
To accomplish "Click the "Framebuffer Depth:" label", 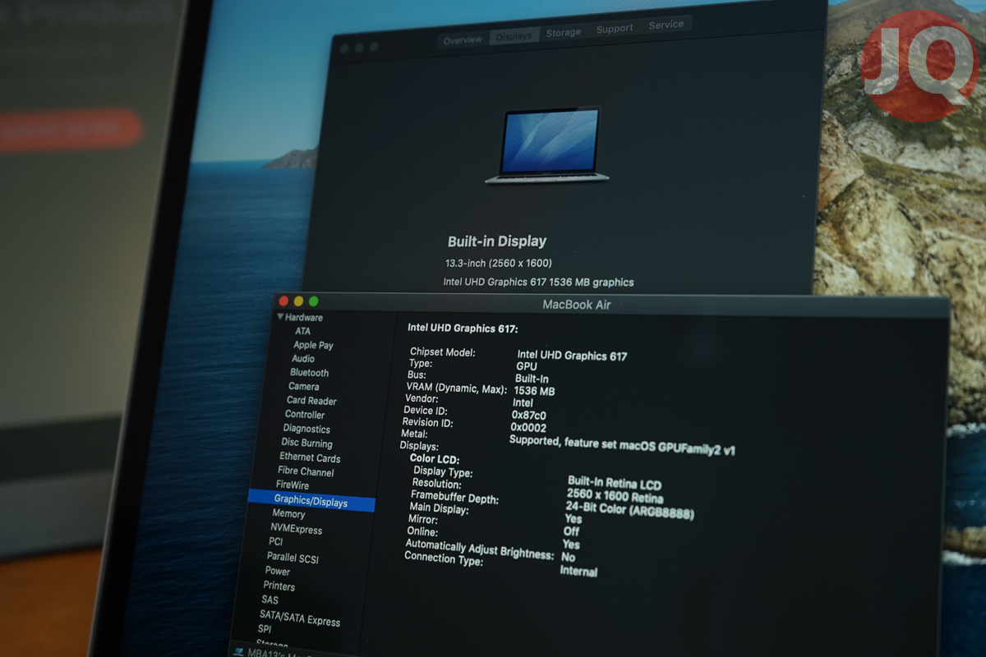I will pos(454,498).
